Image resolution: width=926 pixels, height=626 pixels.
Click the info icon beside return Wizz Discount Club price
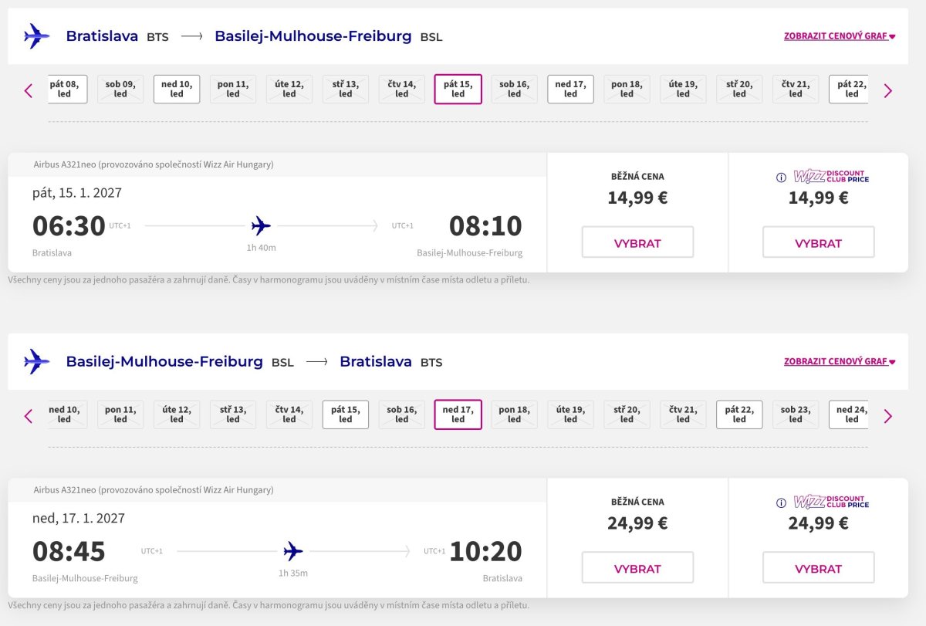pos(781,502)
